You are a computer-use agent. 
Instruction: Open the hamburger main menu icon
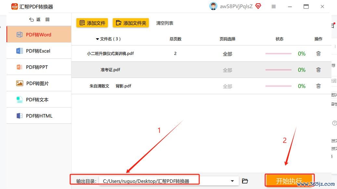(x=274, y=7)
